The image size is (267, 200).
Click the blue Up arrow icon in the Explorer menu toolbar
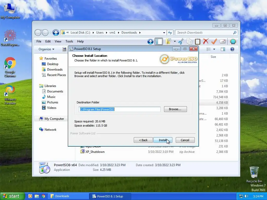(150, 41)
